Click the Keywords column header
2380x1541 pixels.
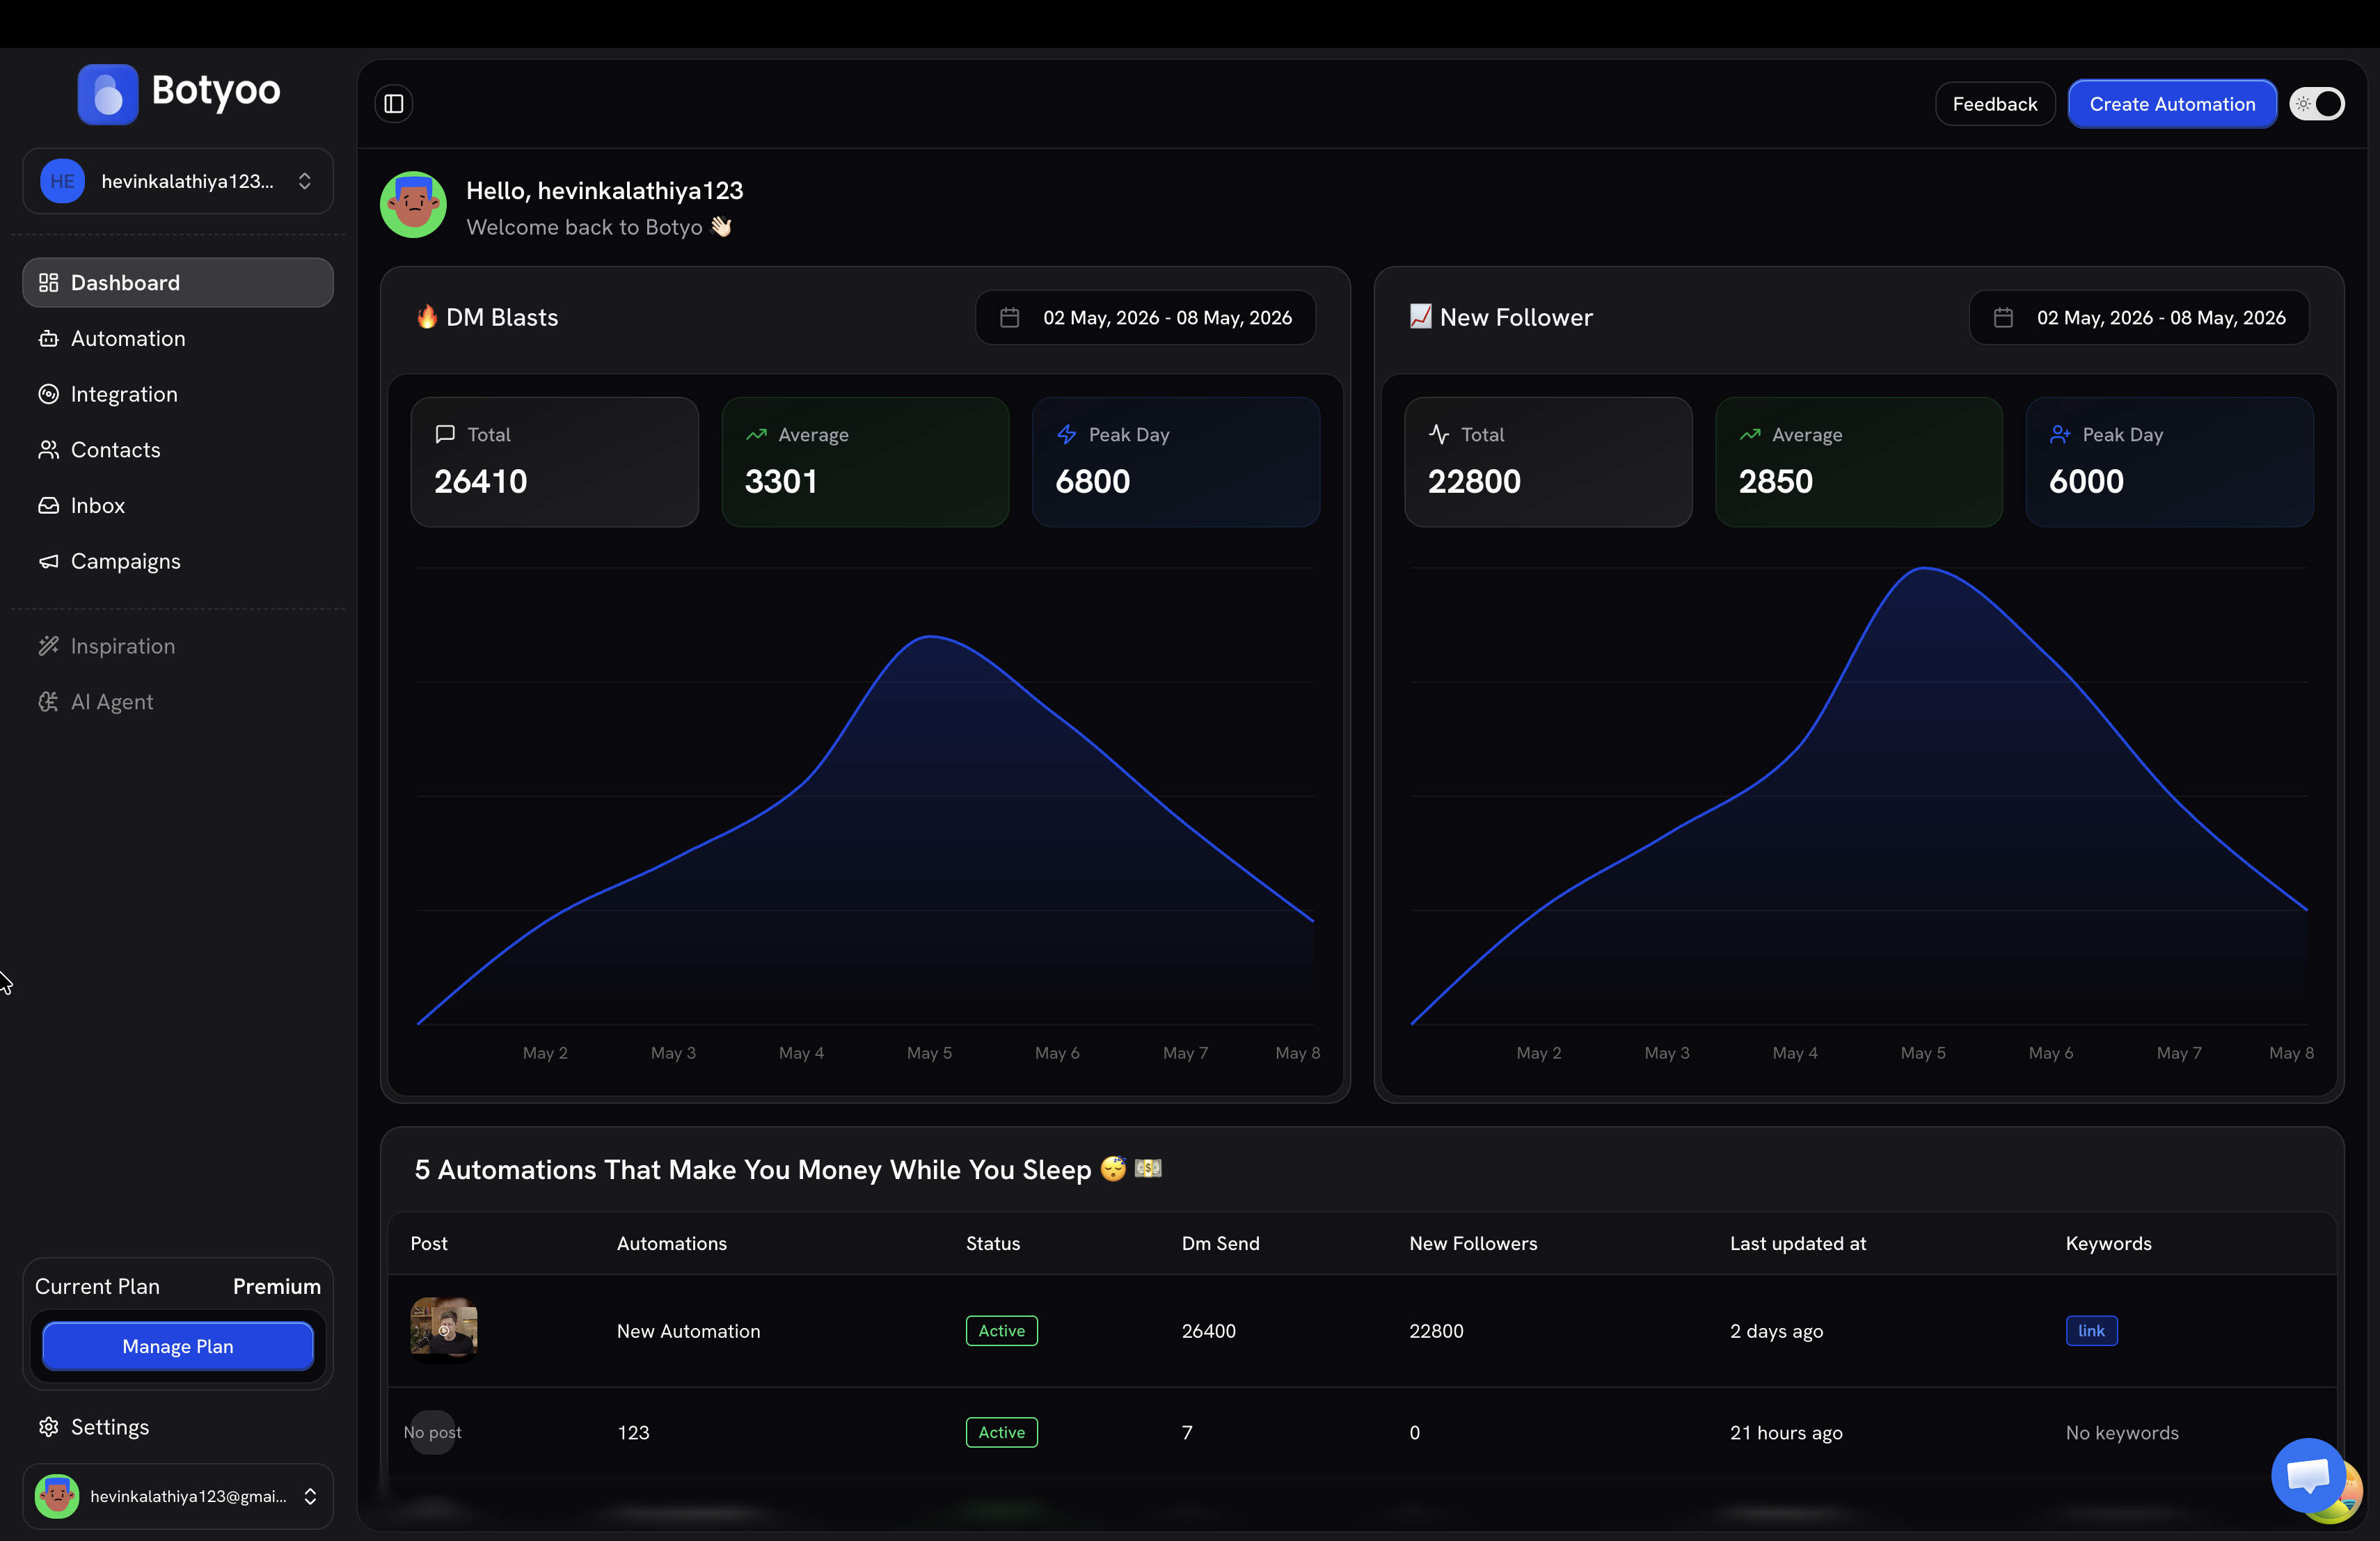point(2108,1243)
